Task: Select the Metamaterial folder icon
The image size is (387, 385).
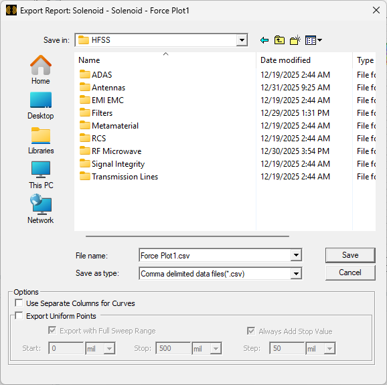Action: [x=84, y=125]
